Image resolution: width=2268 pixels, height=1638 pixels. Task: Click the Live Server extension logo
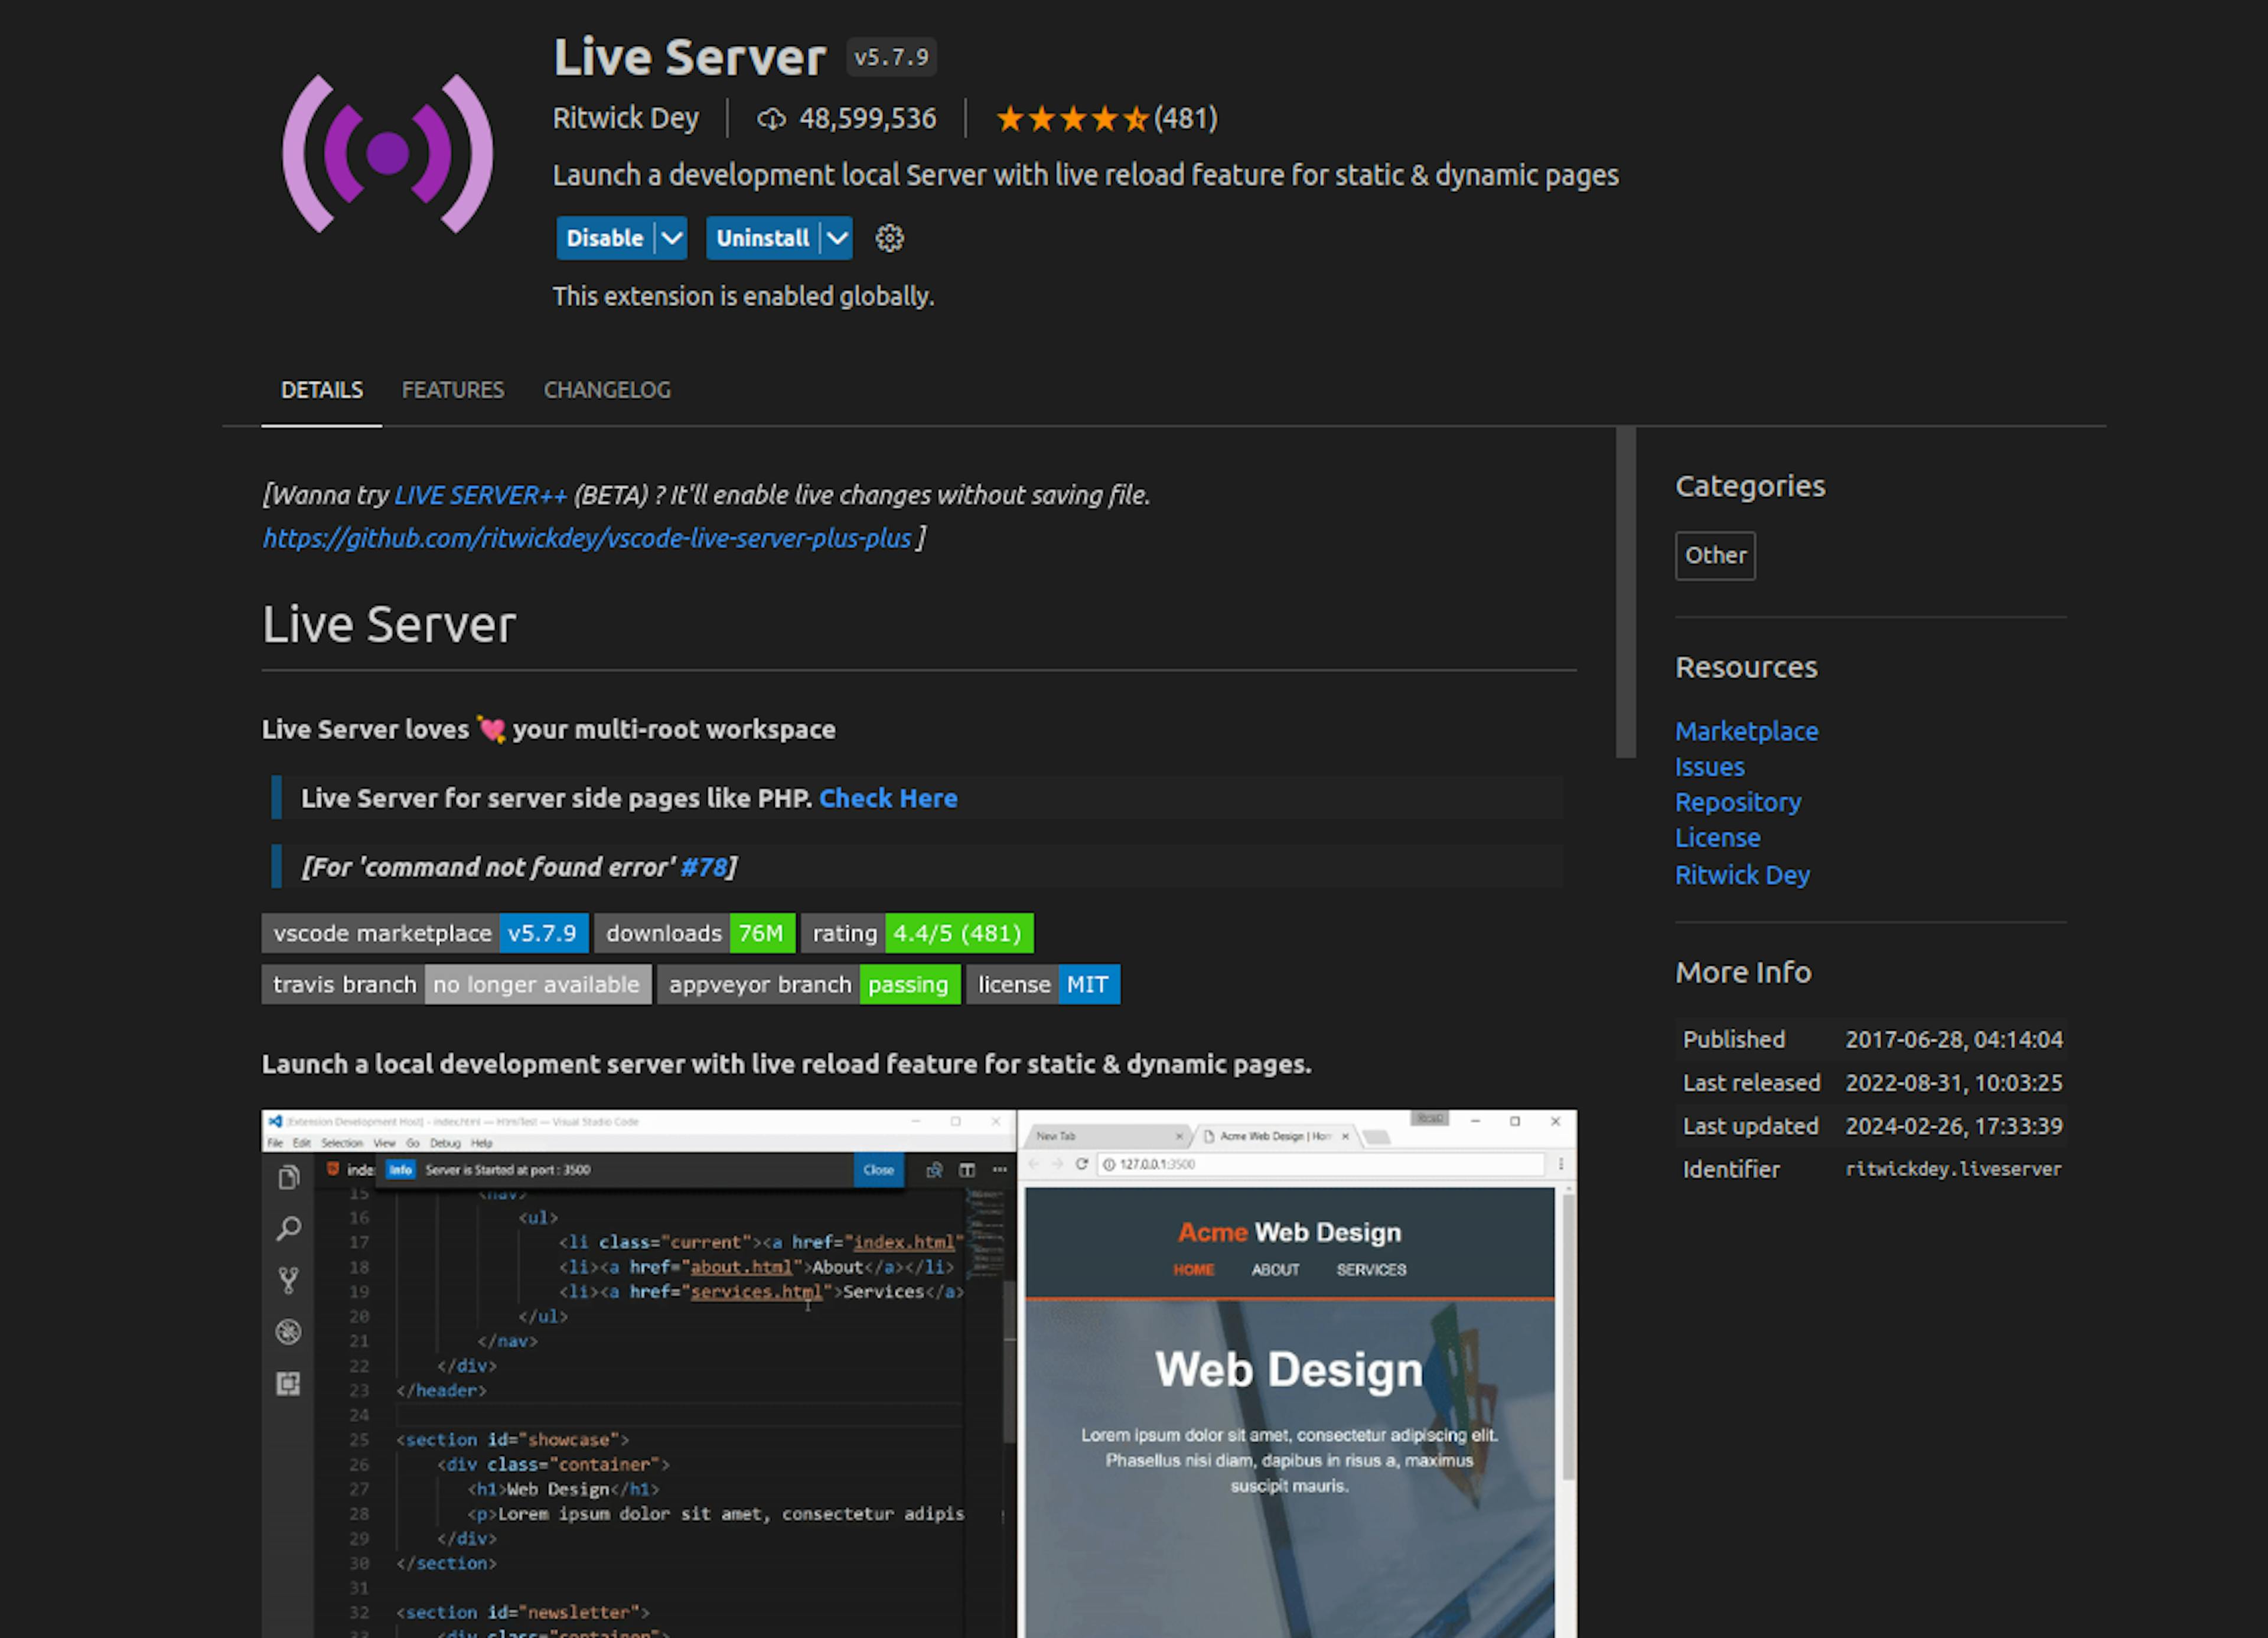388,153
